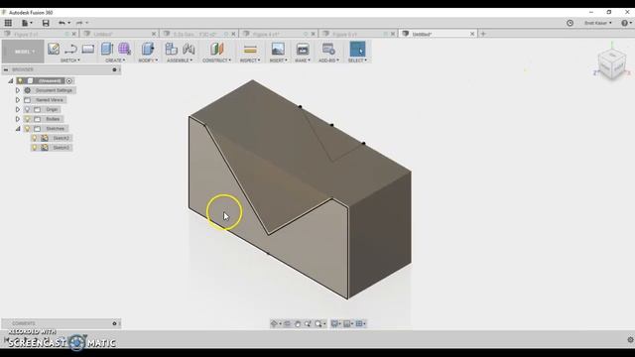Click the New Component assemble icon
This screenshot has height=357, width=635.
point(172,49)
